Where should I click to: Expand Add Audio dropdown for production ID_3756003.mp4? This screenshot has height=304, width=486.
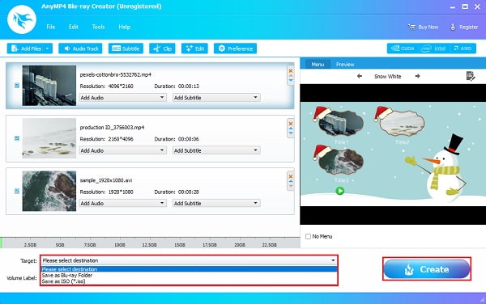click(x=122, y=150)
